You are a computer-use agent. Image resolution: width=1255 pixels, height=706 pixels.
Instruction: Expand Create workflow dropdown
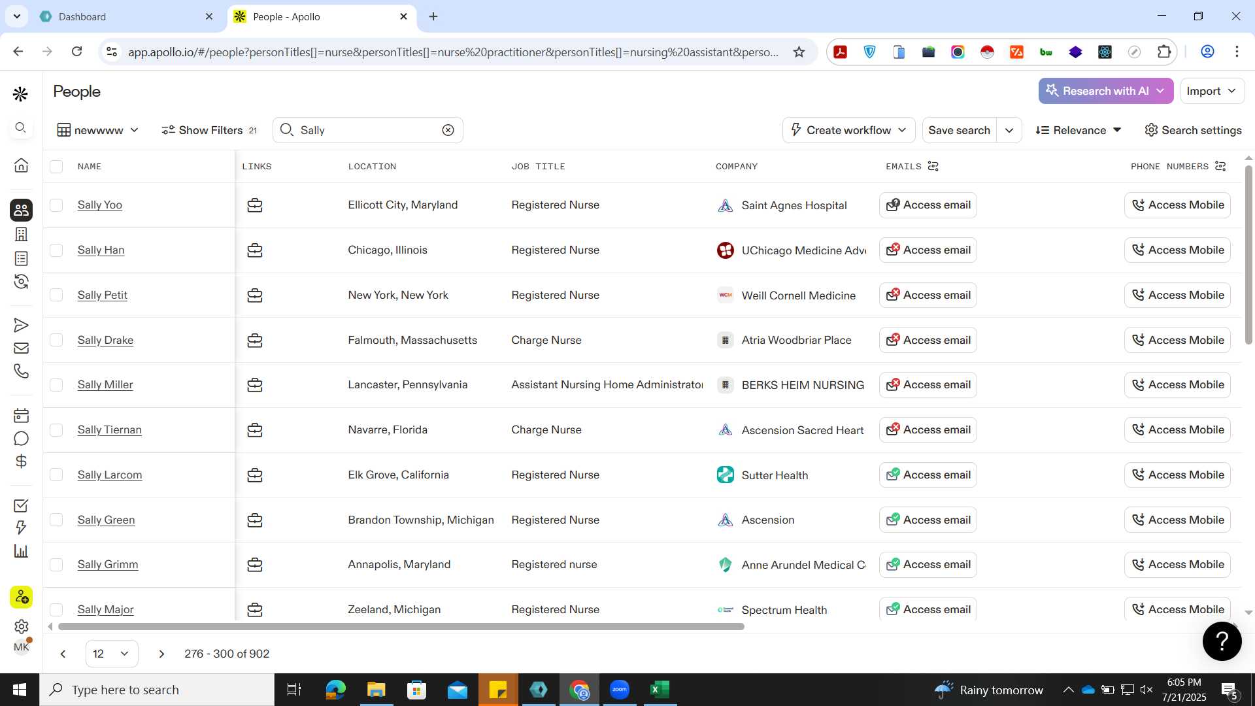pyautogui.click(x=848, y=130)
